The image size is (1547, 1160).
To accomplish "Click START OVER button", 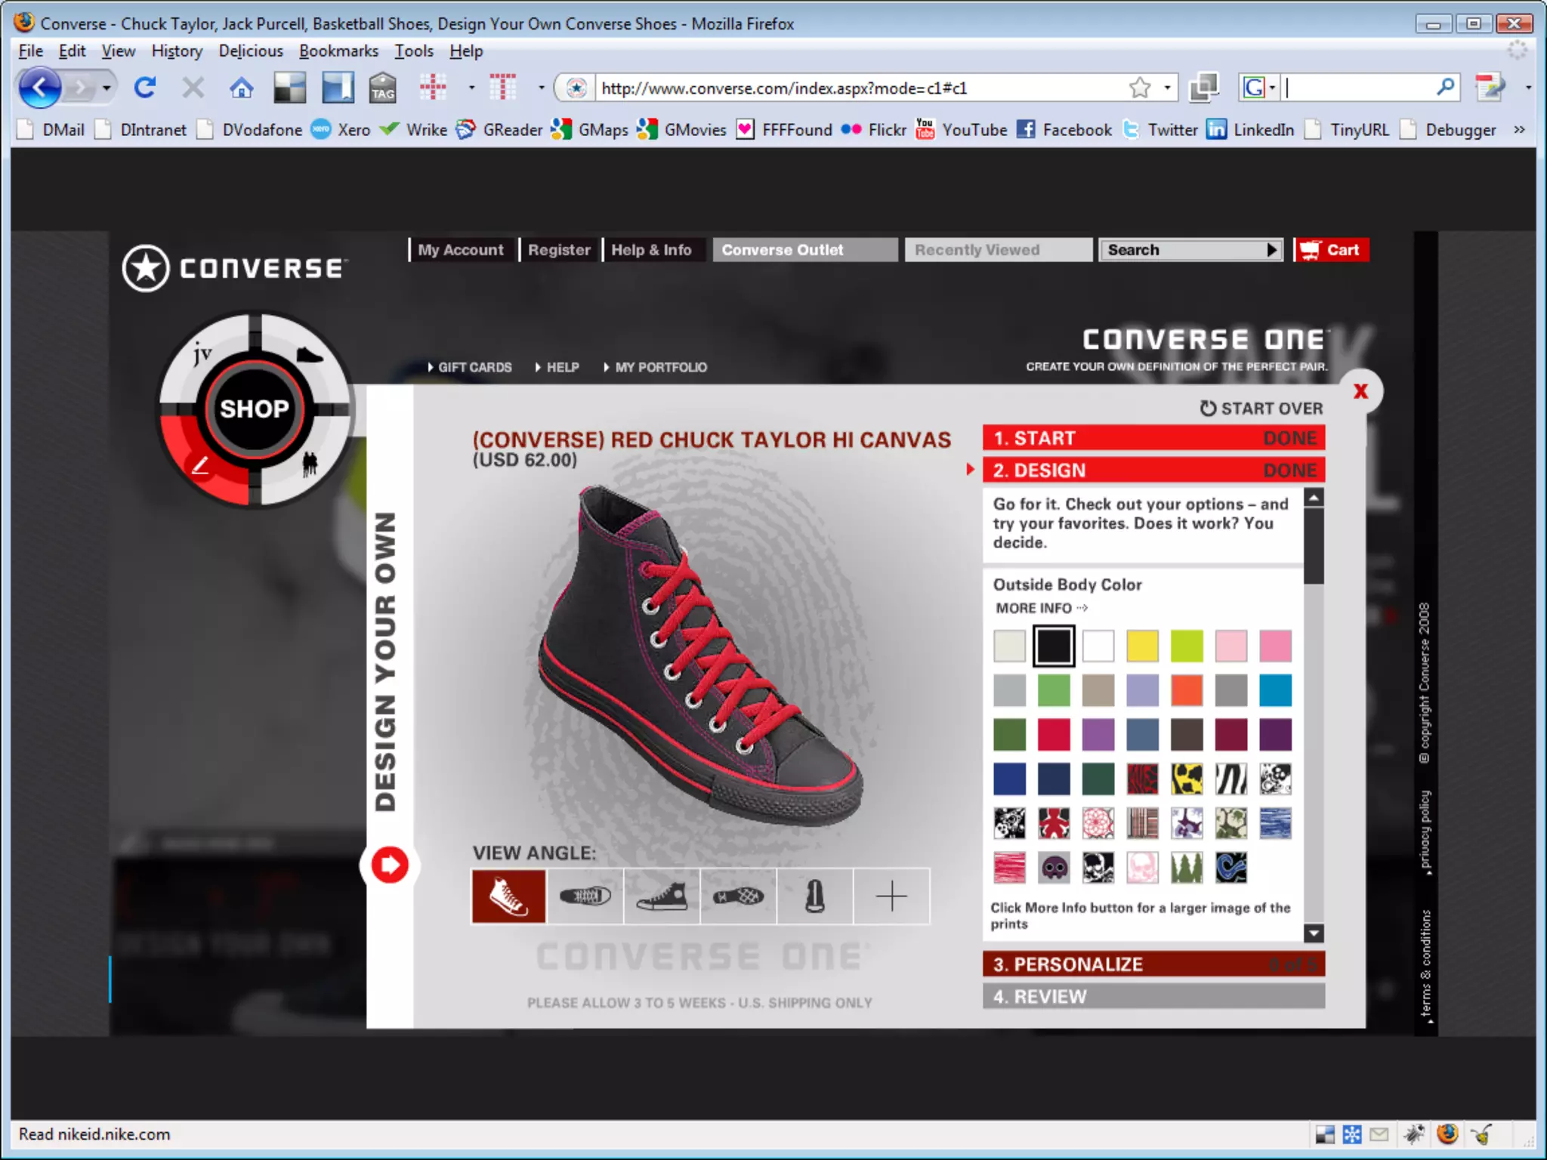I will [x=1261, y=409].
